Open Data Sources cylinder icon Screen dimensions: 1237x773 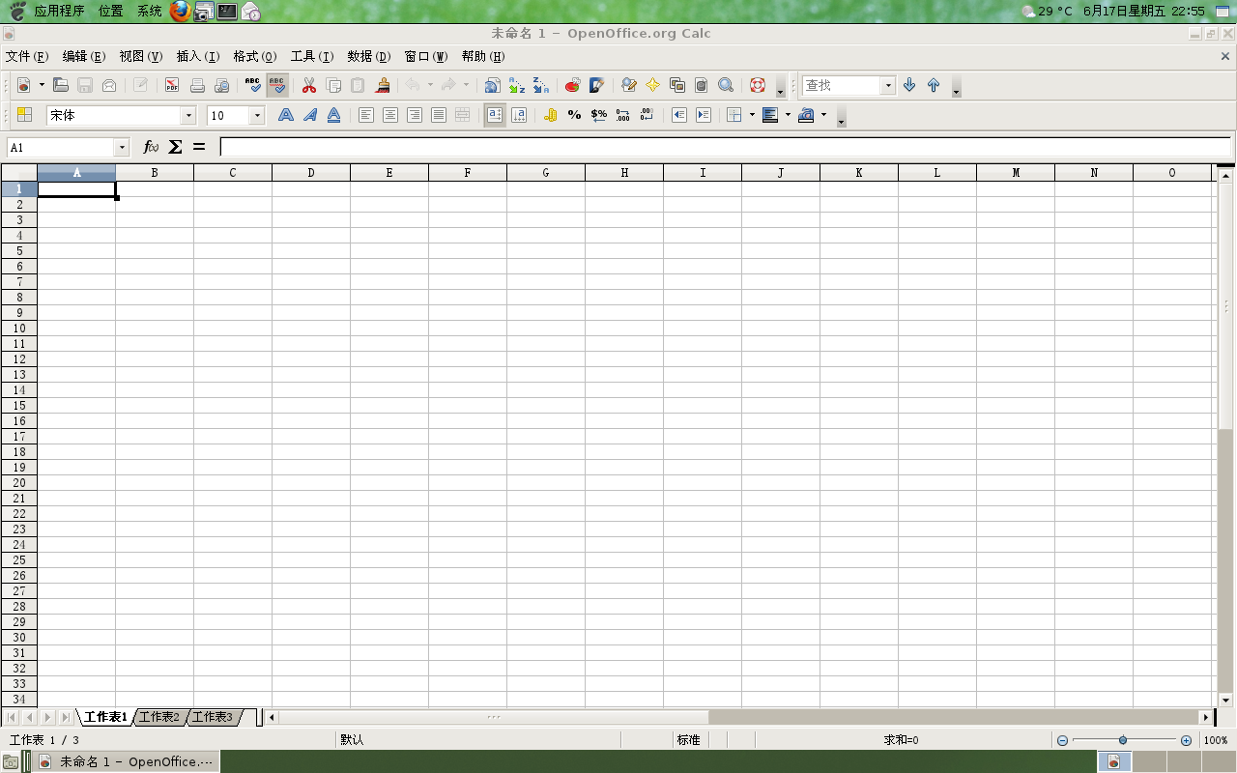pos(702,85)
